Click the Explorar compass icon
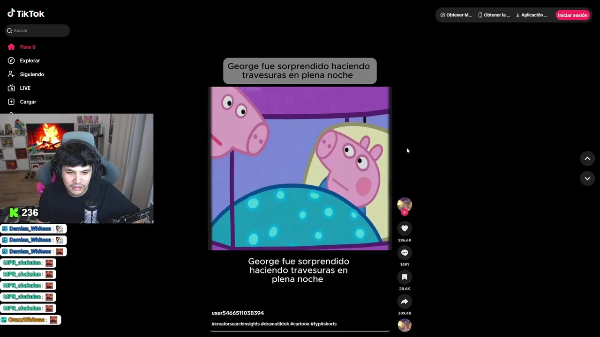600x337 pixels. (x=11, y=60)
